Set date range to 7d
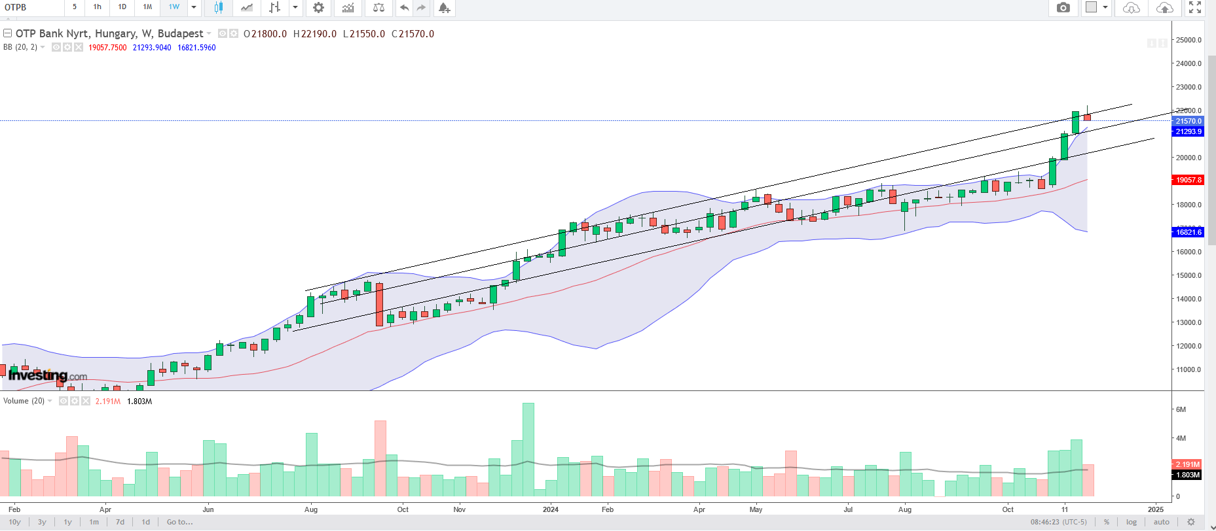This screenshot has height=531, width=1216. point(120,522)
